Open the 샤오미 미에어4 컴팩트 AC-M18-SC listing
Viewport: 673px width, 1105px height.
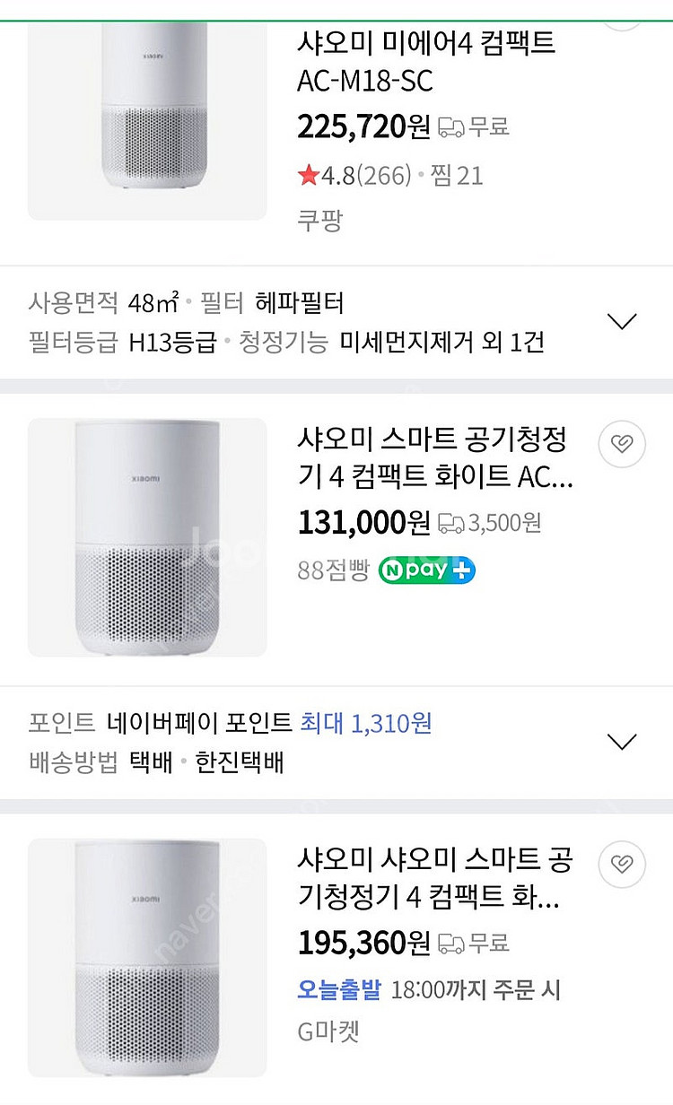coord(426,61)
